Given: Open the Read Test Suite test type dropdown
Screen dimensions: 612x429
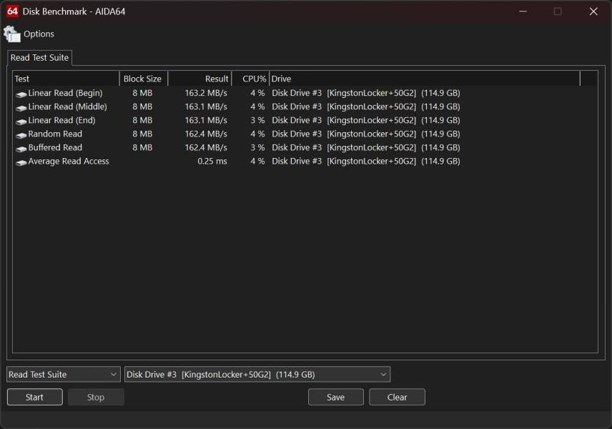Looking at the screenshot, I should click(64, 375).
